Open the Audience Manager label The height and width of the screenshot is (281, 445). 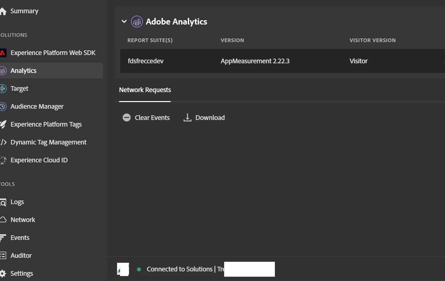pyautogui.click(x=37, y=106)
